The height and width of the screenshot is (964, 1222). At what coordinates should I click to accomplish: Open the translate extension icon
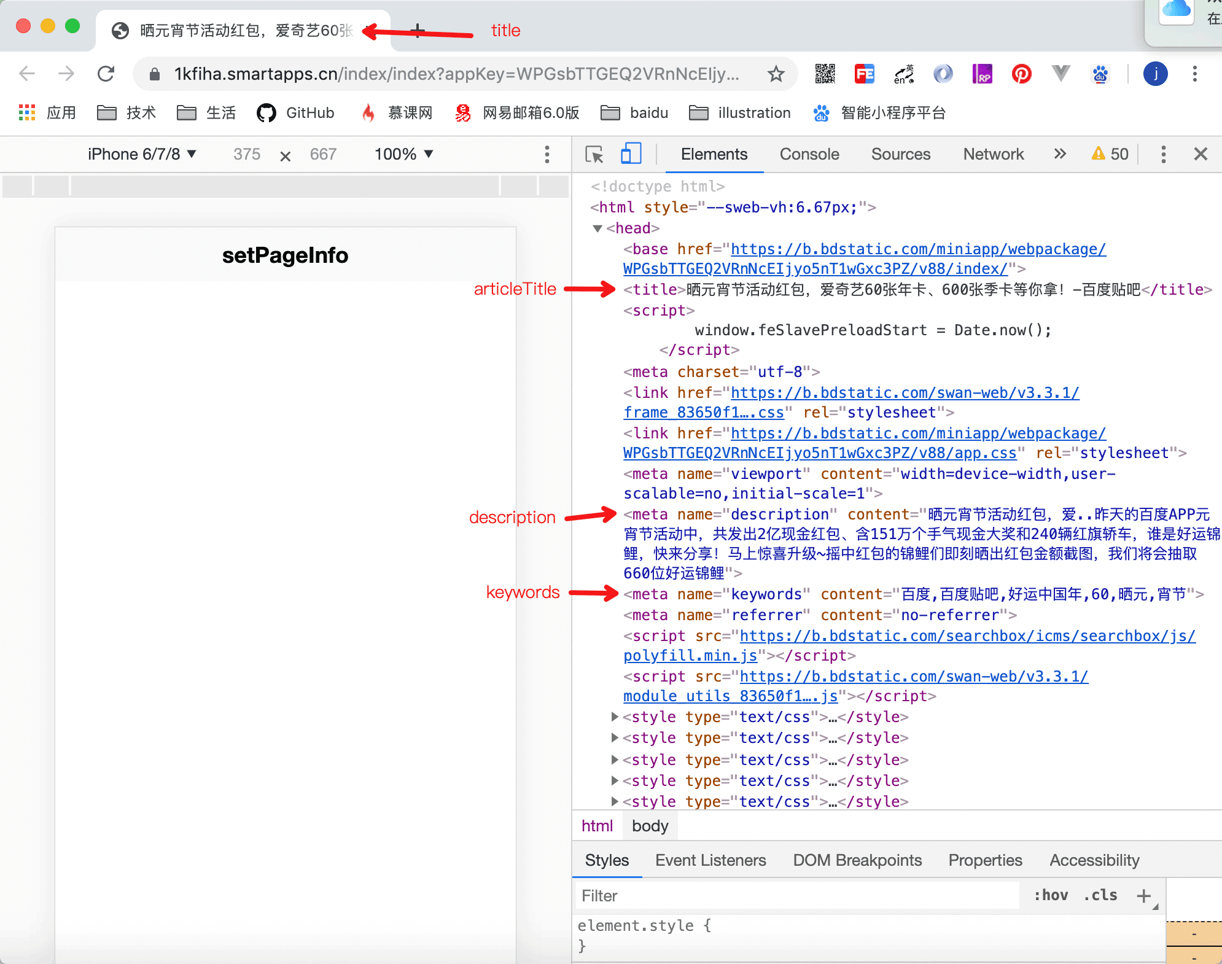(903, 74)
